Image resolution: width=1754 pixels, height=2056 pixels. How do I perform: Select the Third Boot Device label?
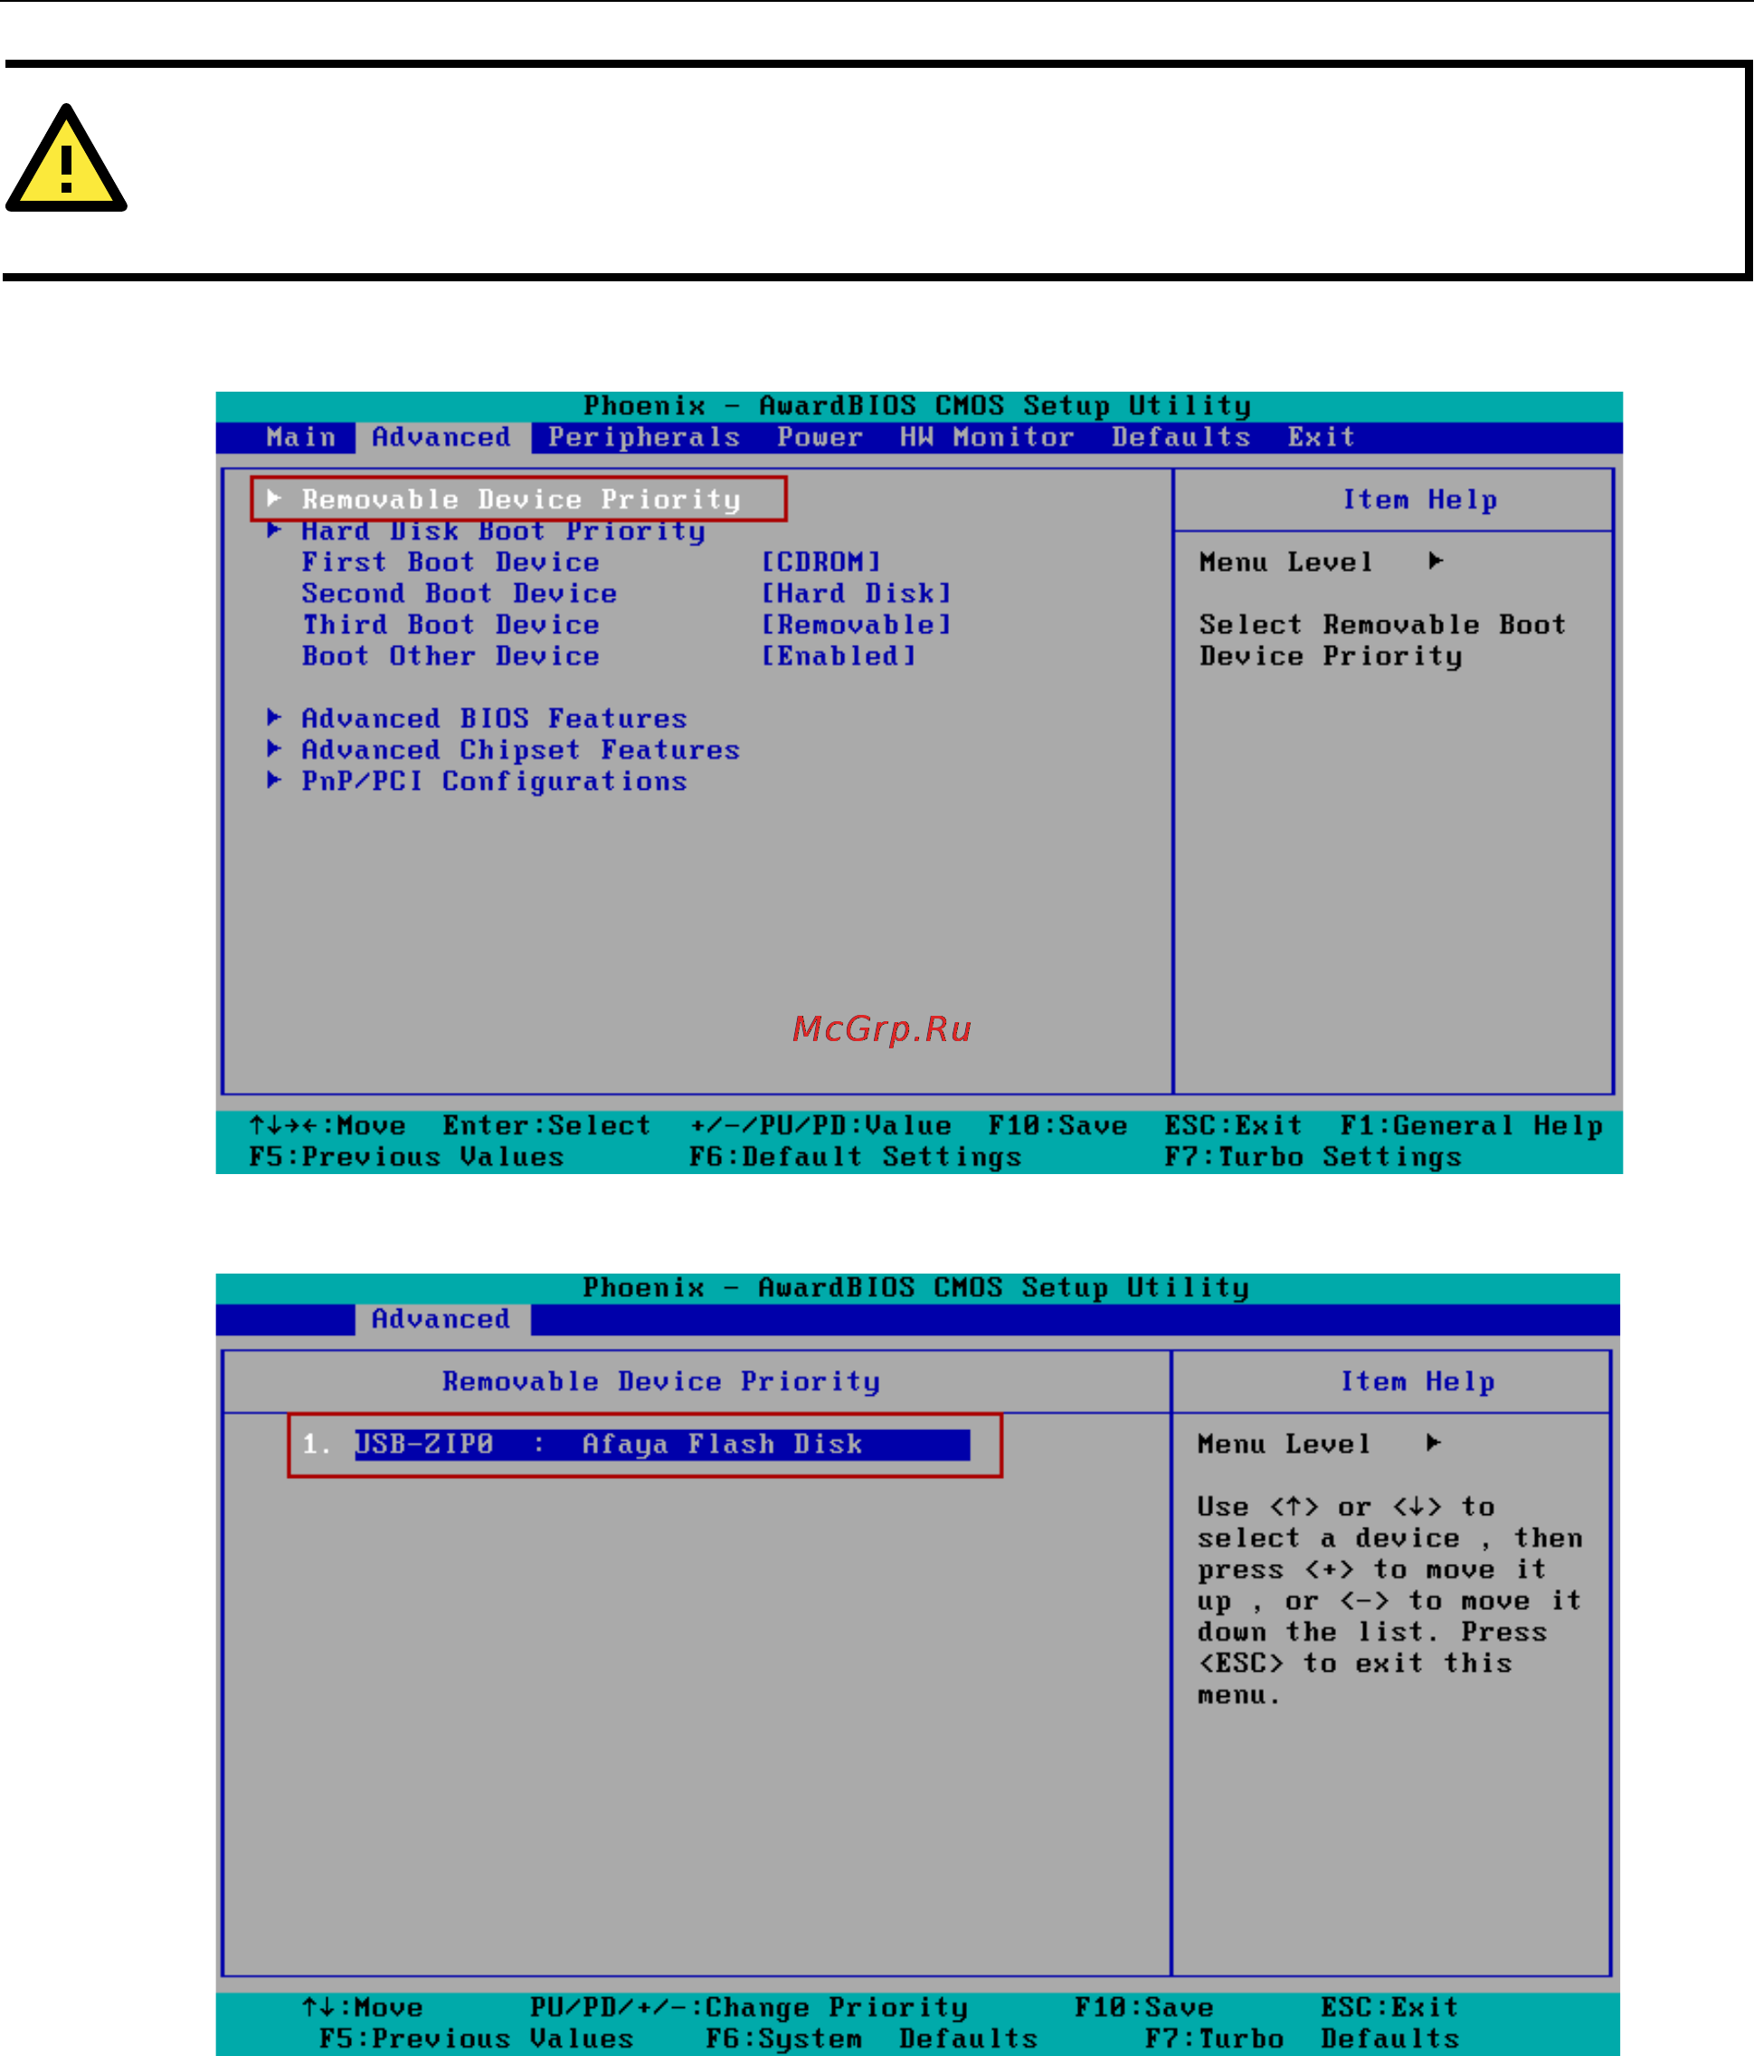[x=450, y=624]
